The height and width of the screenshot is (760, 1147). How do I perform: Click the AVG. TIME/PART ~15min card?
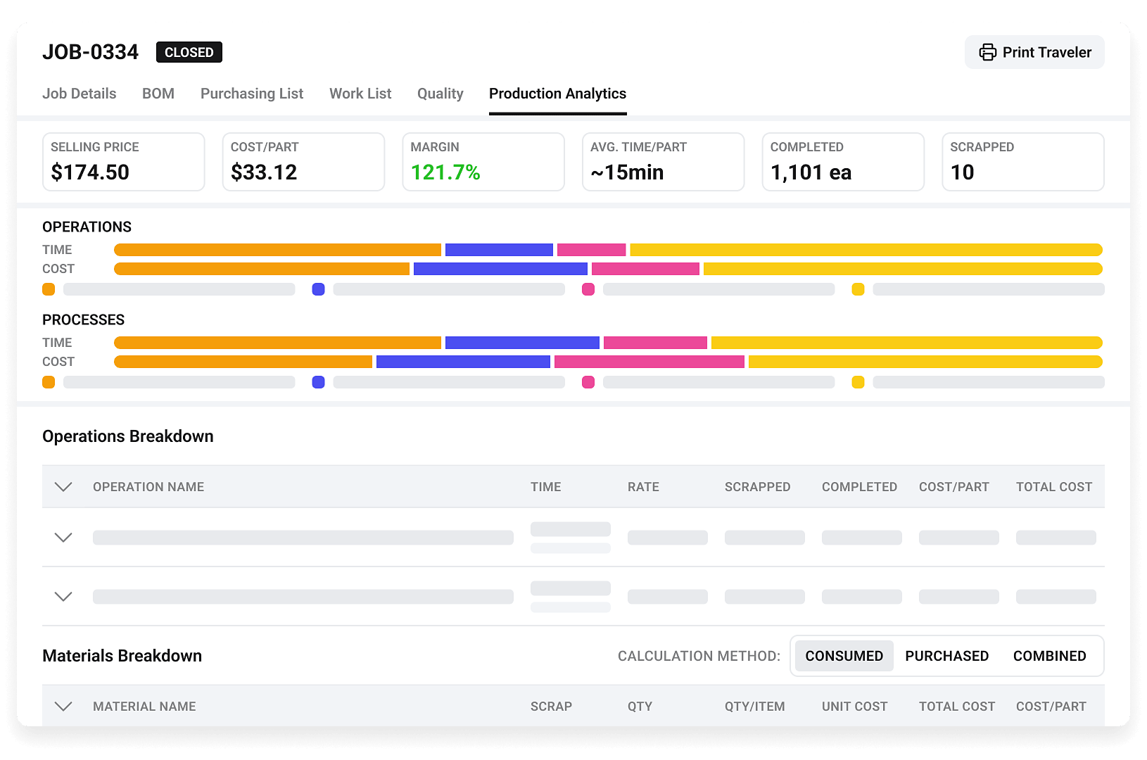[x=664, y=162]
